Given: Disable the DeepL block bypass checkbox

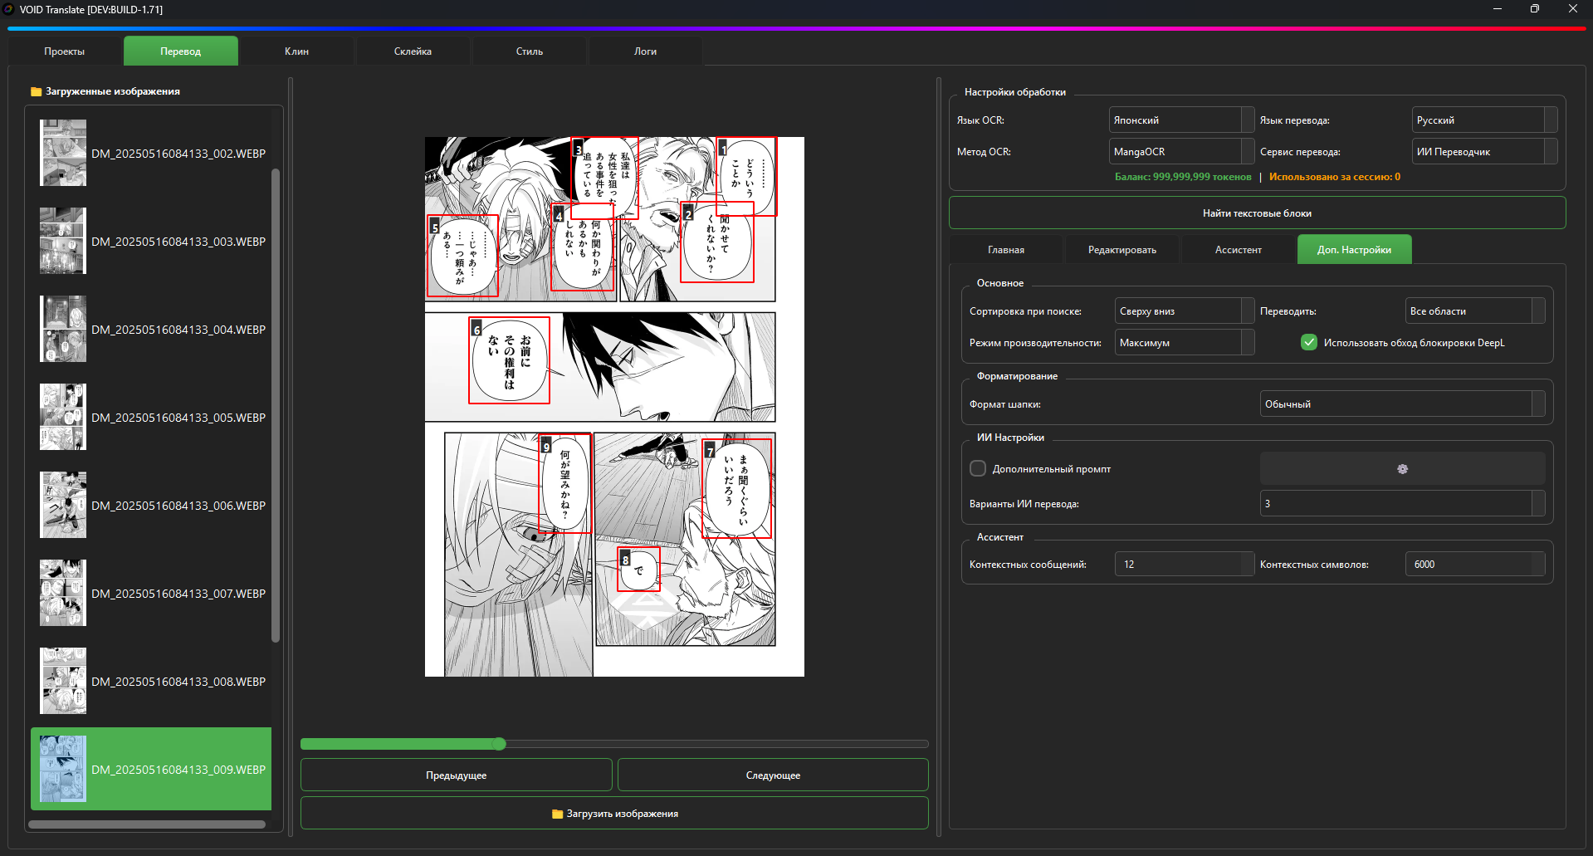Looking at the screenshot, I should 1309,343.
